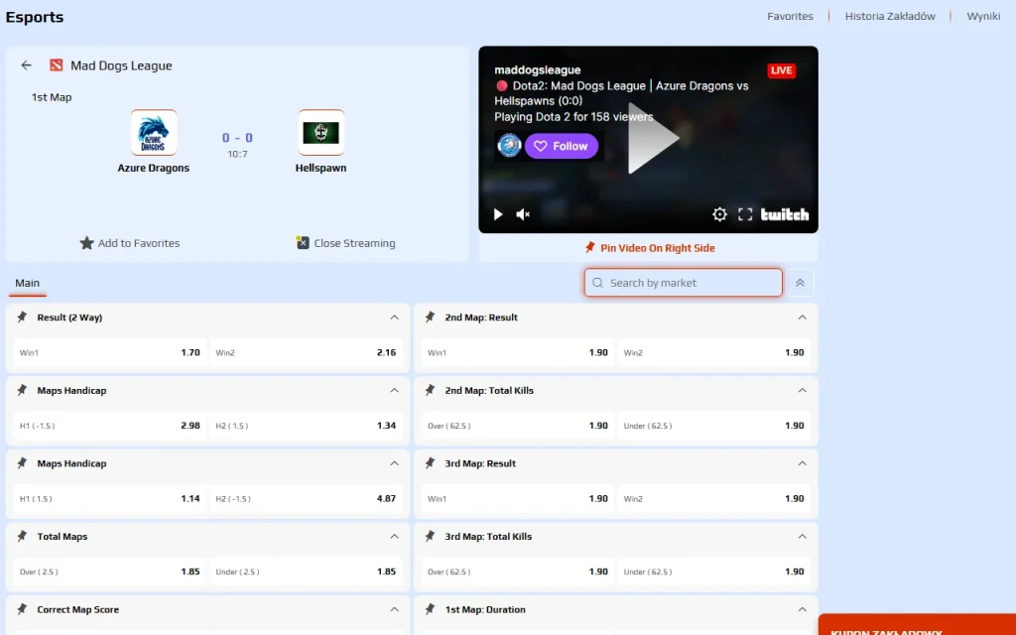Collapse the Total Maps market
Screen dimensions: 1016x635
point(394,537)
